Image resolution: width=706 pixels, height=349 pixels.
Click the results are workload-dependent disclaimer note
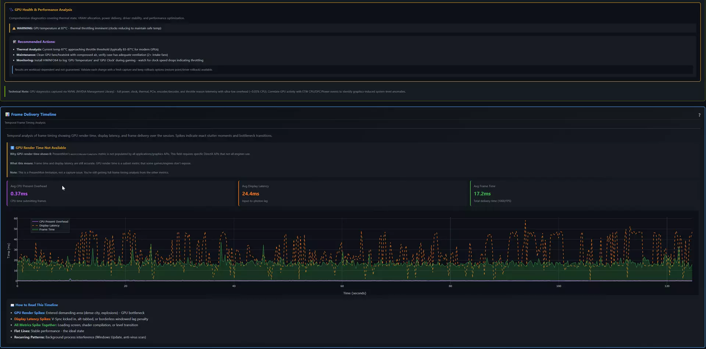(114, 70)
